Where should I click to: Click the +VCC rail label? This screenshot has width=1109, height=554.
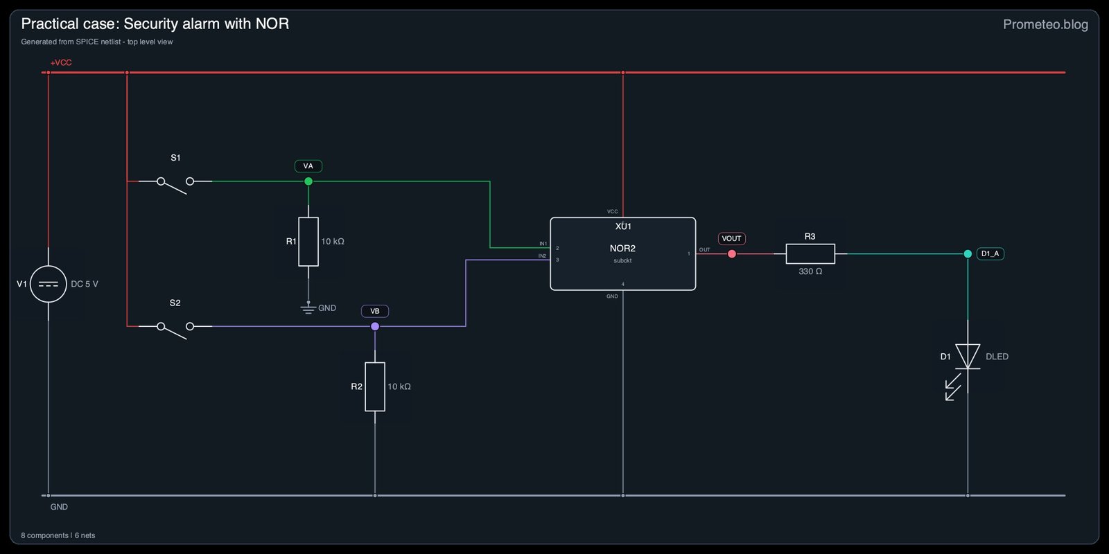[61, 62]
